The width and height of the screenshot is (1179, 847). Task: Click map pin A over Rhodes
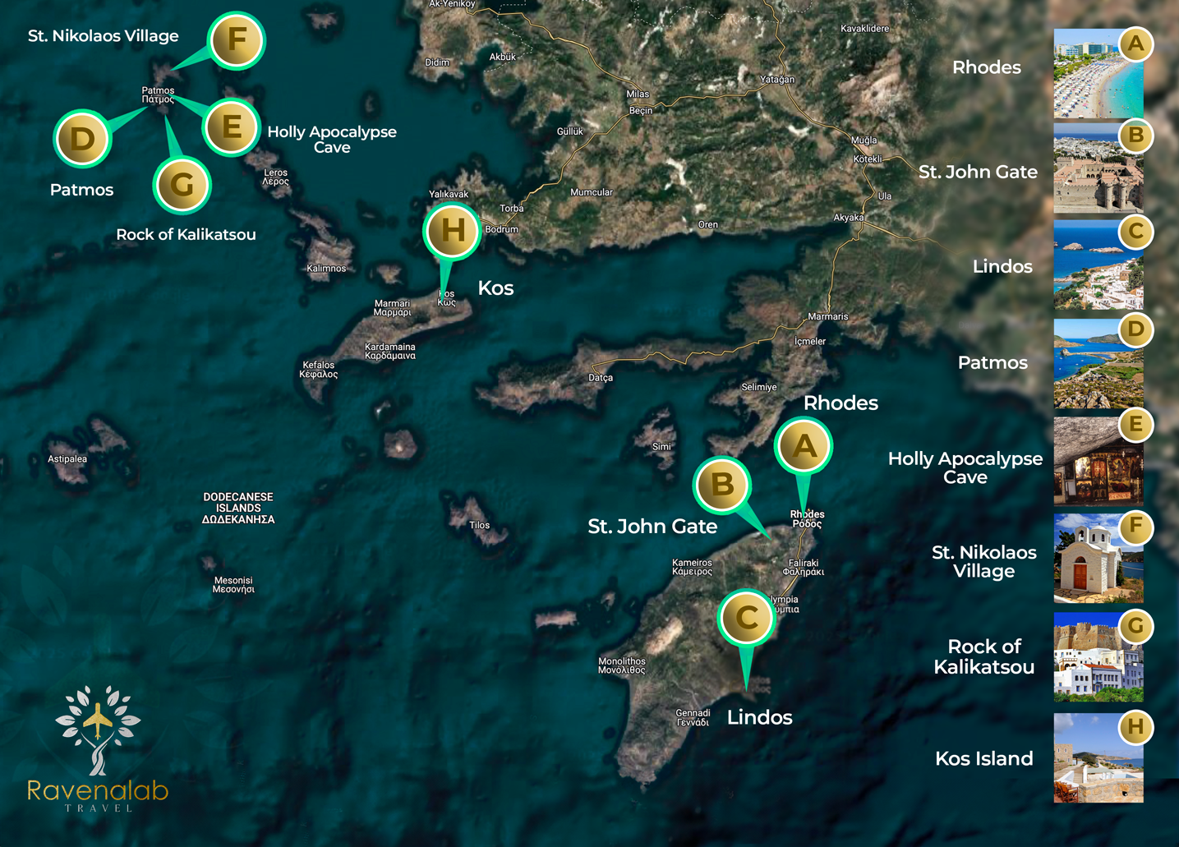(x=803, y=446)
